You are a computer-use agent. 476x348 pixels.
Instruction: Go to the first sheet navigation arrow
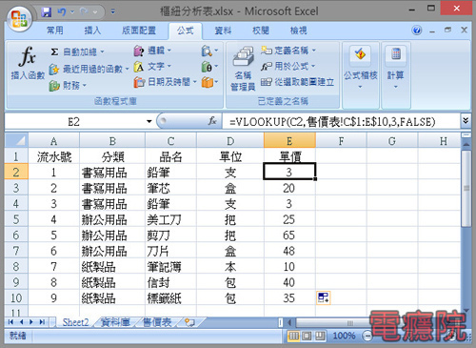(10, 322)
